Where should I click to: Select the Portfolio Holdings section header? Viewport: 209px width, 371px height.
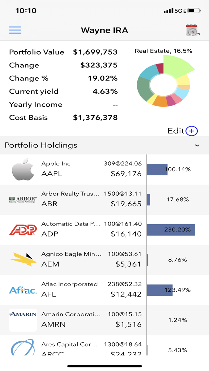41,145
